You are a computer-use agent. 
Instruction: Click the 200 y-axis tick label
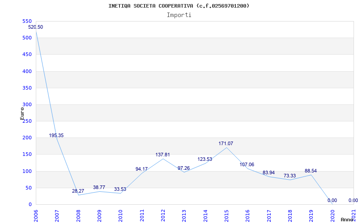[x=27, y=138]
